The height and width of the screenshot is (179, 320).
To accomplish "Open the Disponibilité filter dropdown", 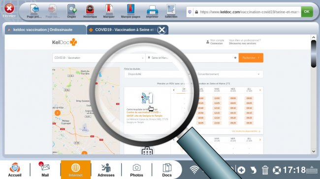I will (x=157, y=74).
